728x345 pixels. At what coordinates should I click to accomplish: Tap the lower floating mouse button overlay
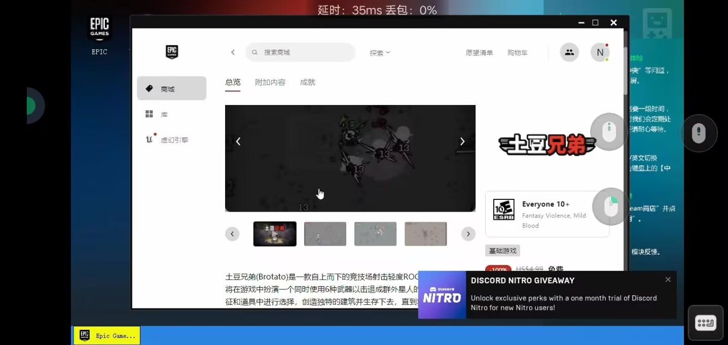pos(611,206)
